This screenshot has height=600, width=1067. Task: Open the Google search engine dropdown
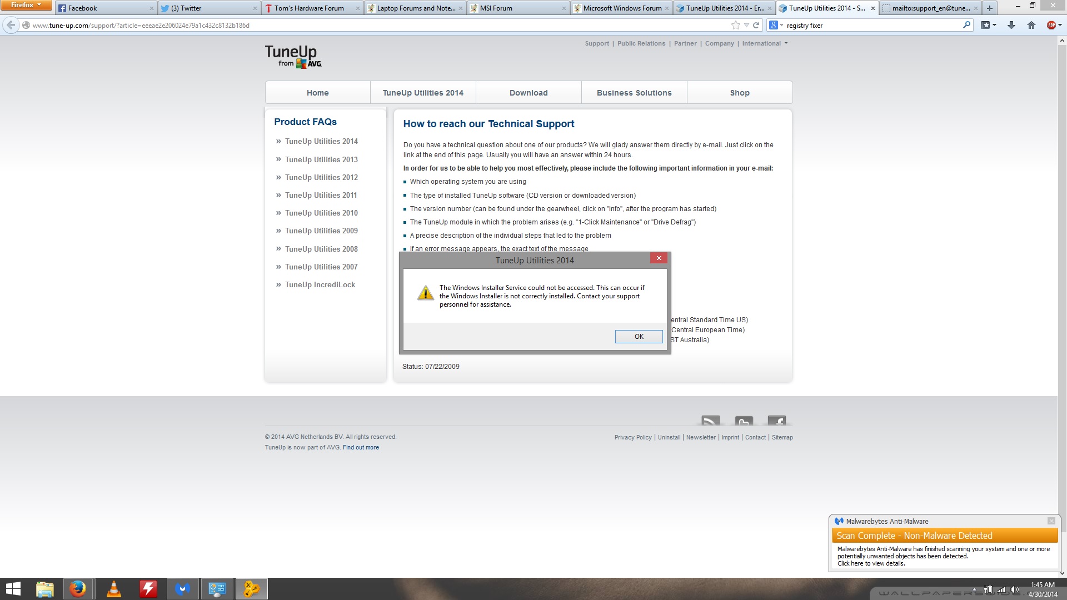click(776, 25)
